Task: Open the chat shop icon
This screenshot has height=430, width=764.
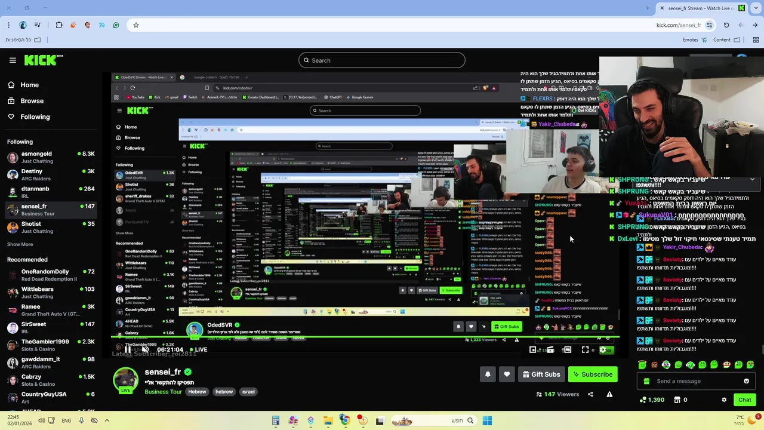Action: [x=677, y=400]
